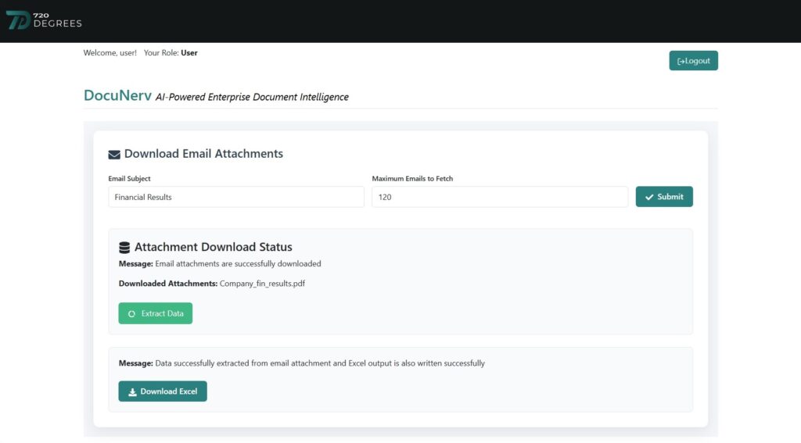Click the "Maximum Emails to Fetch" label
The width and height of the screenshot is (801, 443).
(x=412, y=179)
